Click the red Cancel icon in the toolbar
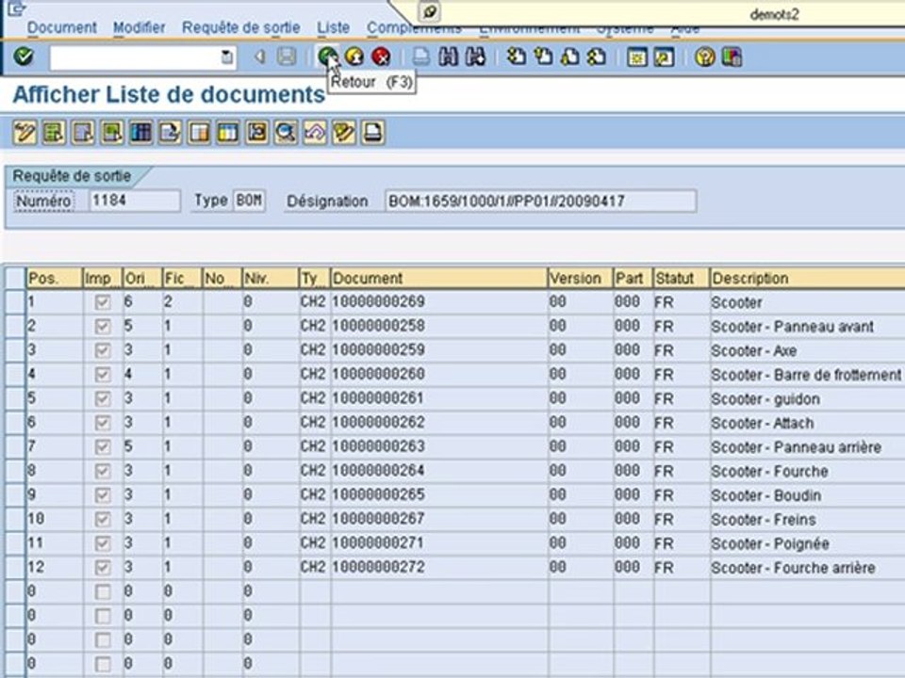905x678 pixels. click(x=381, y=56)
